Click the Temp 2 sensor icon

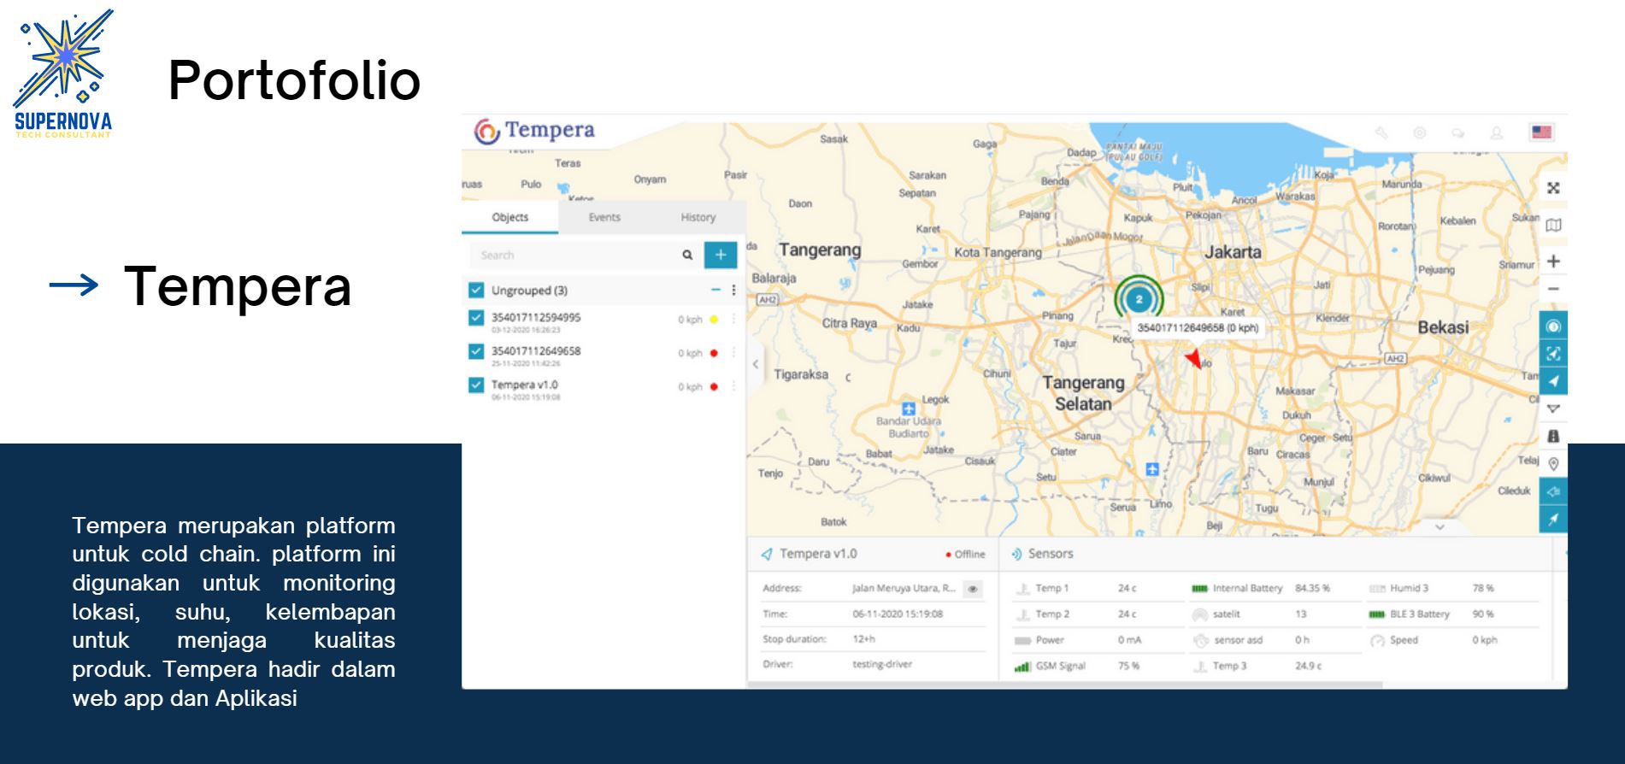1022,614
